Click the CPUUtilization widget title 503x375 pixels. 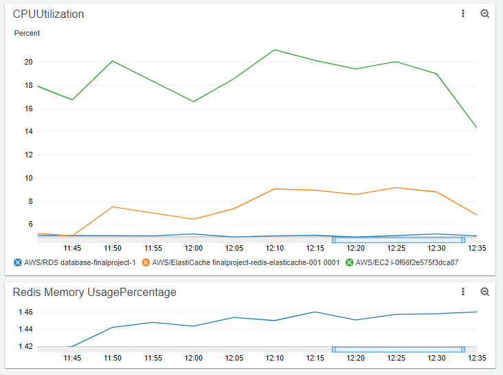click(x=48, y=14)
